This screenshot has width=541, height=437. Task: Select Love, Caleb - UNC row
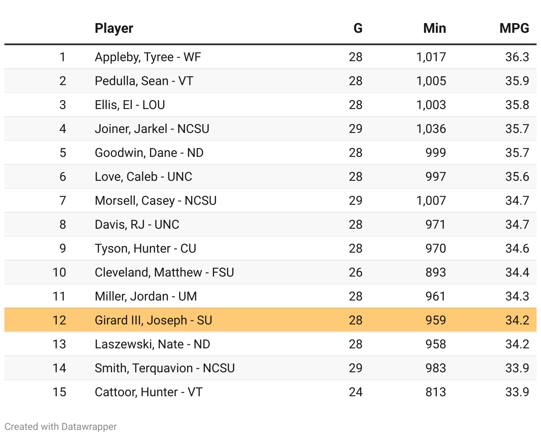tap(143, 177)
